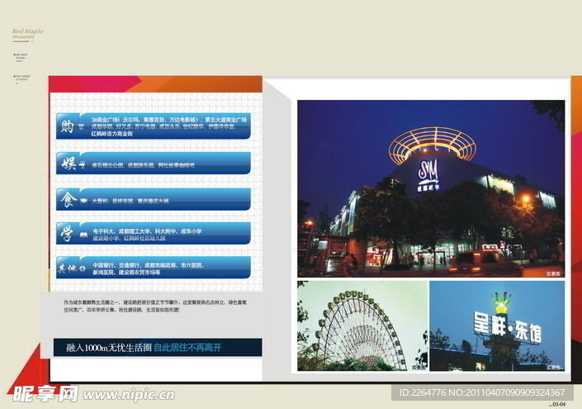The width and height of the screenshot is (582, 409).
Task: Click the Red Maple Mountain title
Action: [x=27, y=34]
